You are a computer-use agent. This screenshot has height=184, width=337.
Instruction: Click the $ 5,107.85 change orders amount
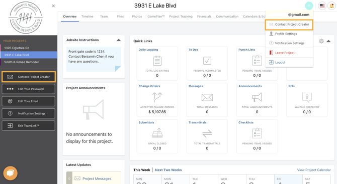coord(157,112)
